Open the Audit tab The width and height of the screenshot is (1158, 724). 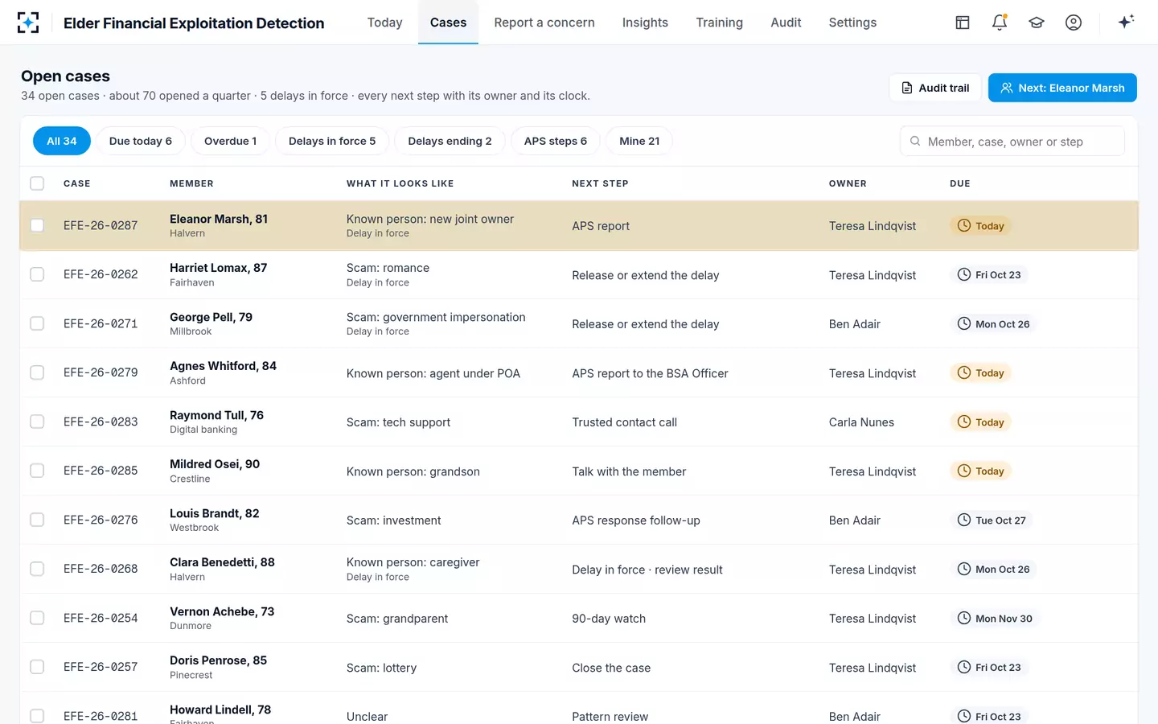tap(786, 23)
